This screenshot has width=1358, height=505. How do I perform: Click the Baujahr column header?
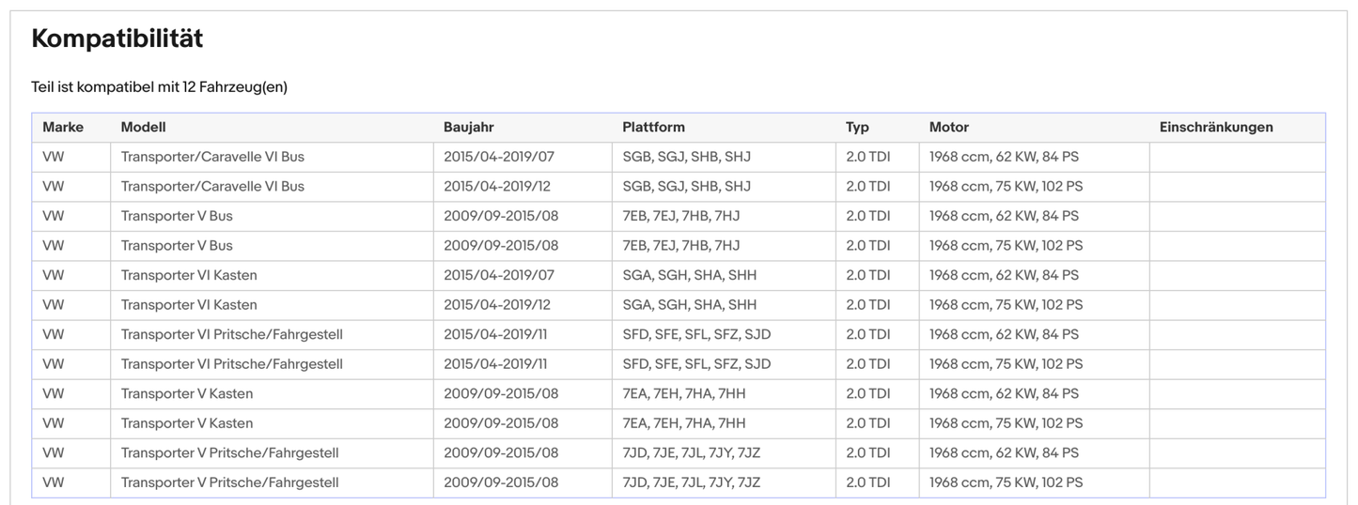(x=468, y=127)
